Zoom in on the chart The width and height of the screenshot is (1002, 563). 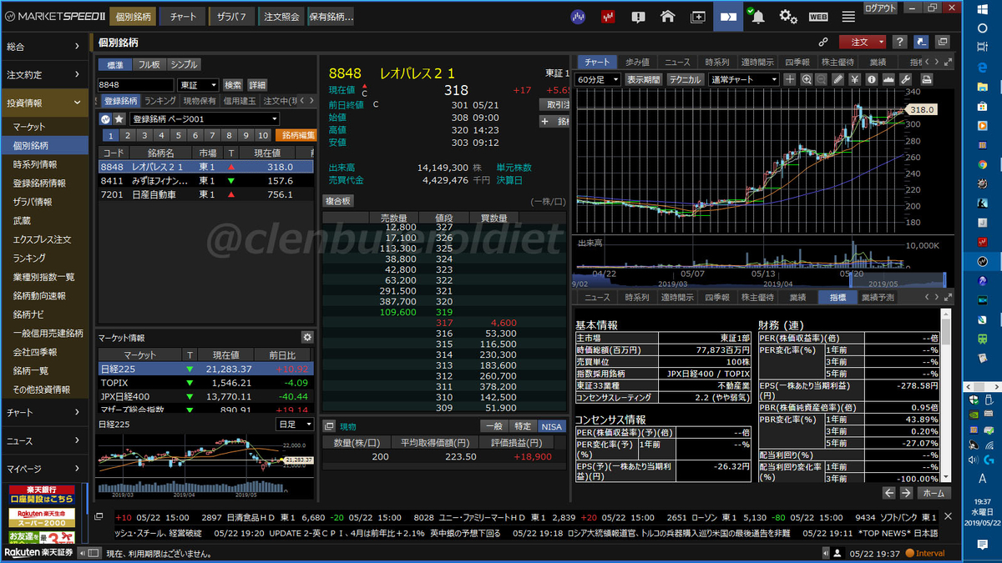(807, 79)
